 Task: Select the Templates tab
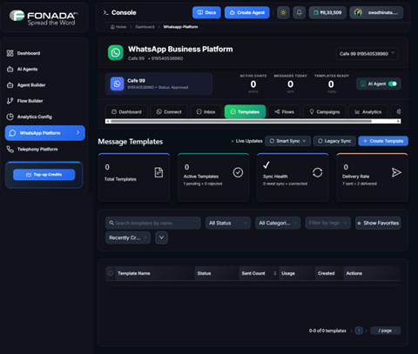[245, 111]
